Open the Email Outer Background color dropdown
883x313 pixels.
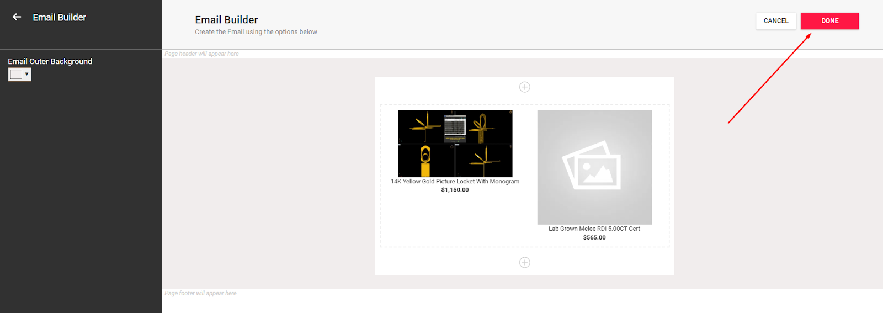tap(26, 74)
